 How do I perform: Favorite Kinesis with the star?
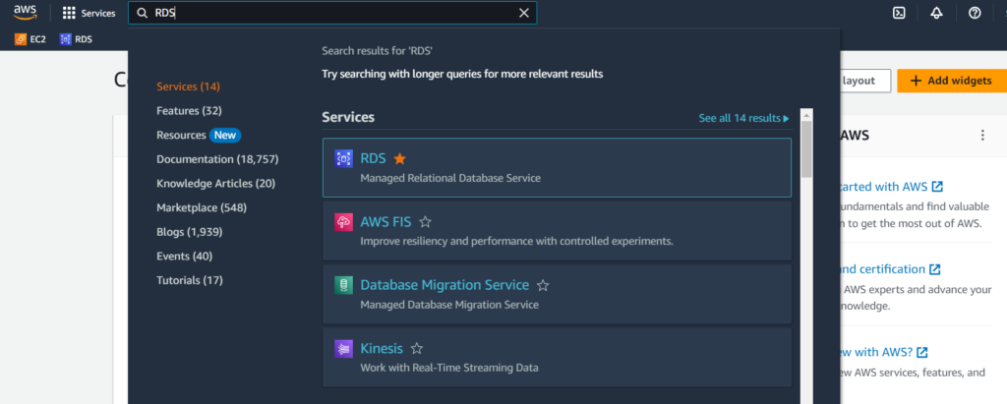(417, 349)
